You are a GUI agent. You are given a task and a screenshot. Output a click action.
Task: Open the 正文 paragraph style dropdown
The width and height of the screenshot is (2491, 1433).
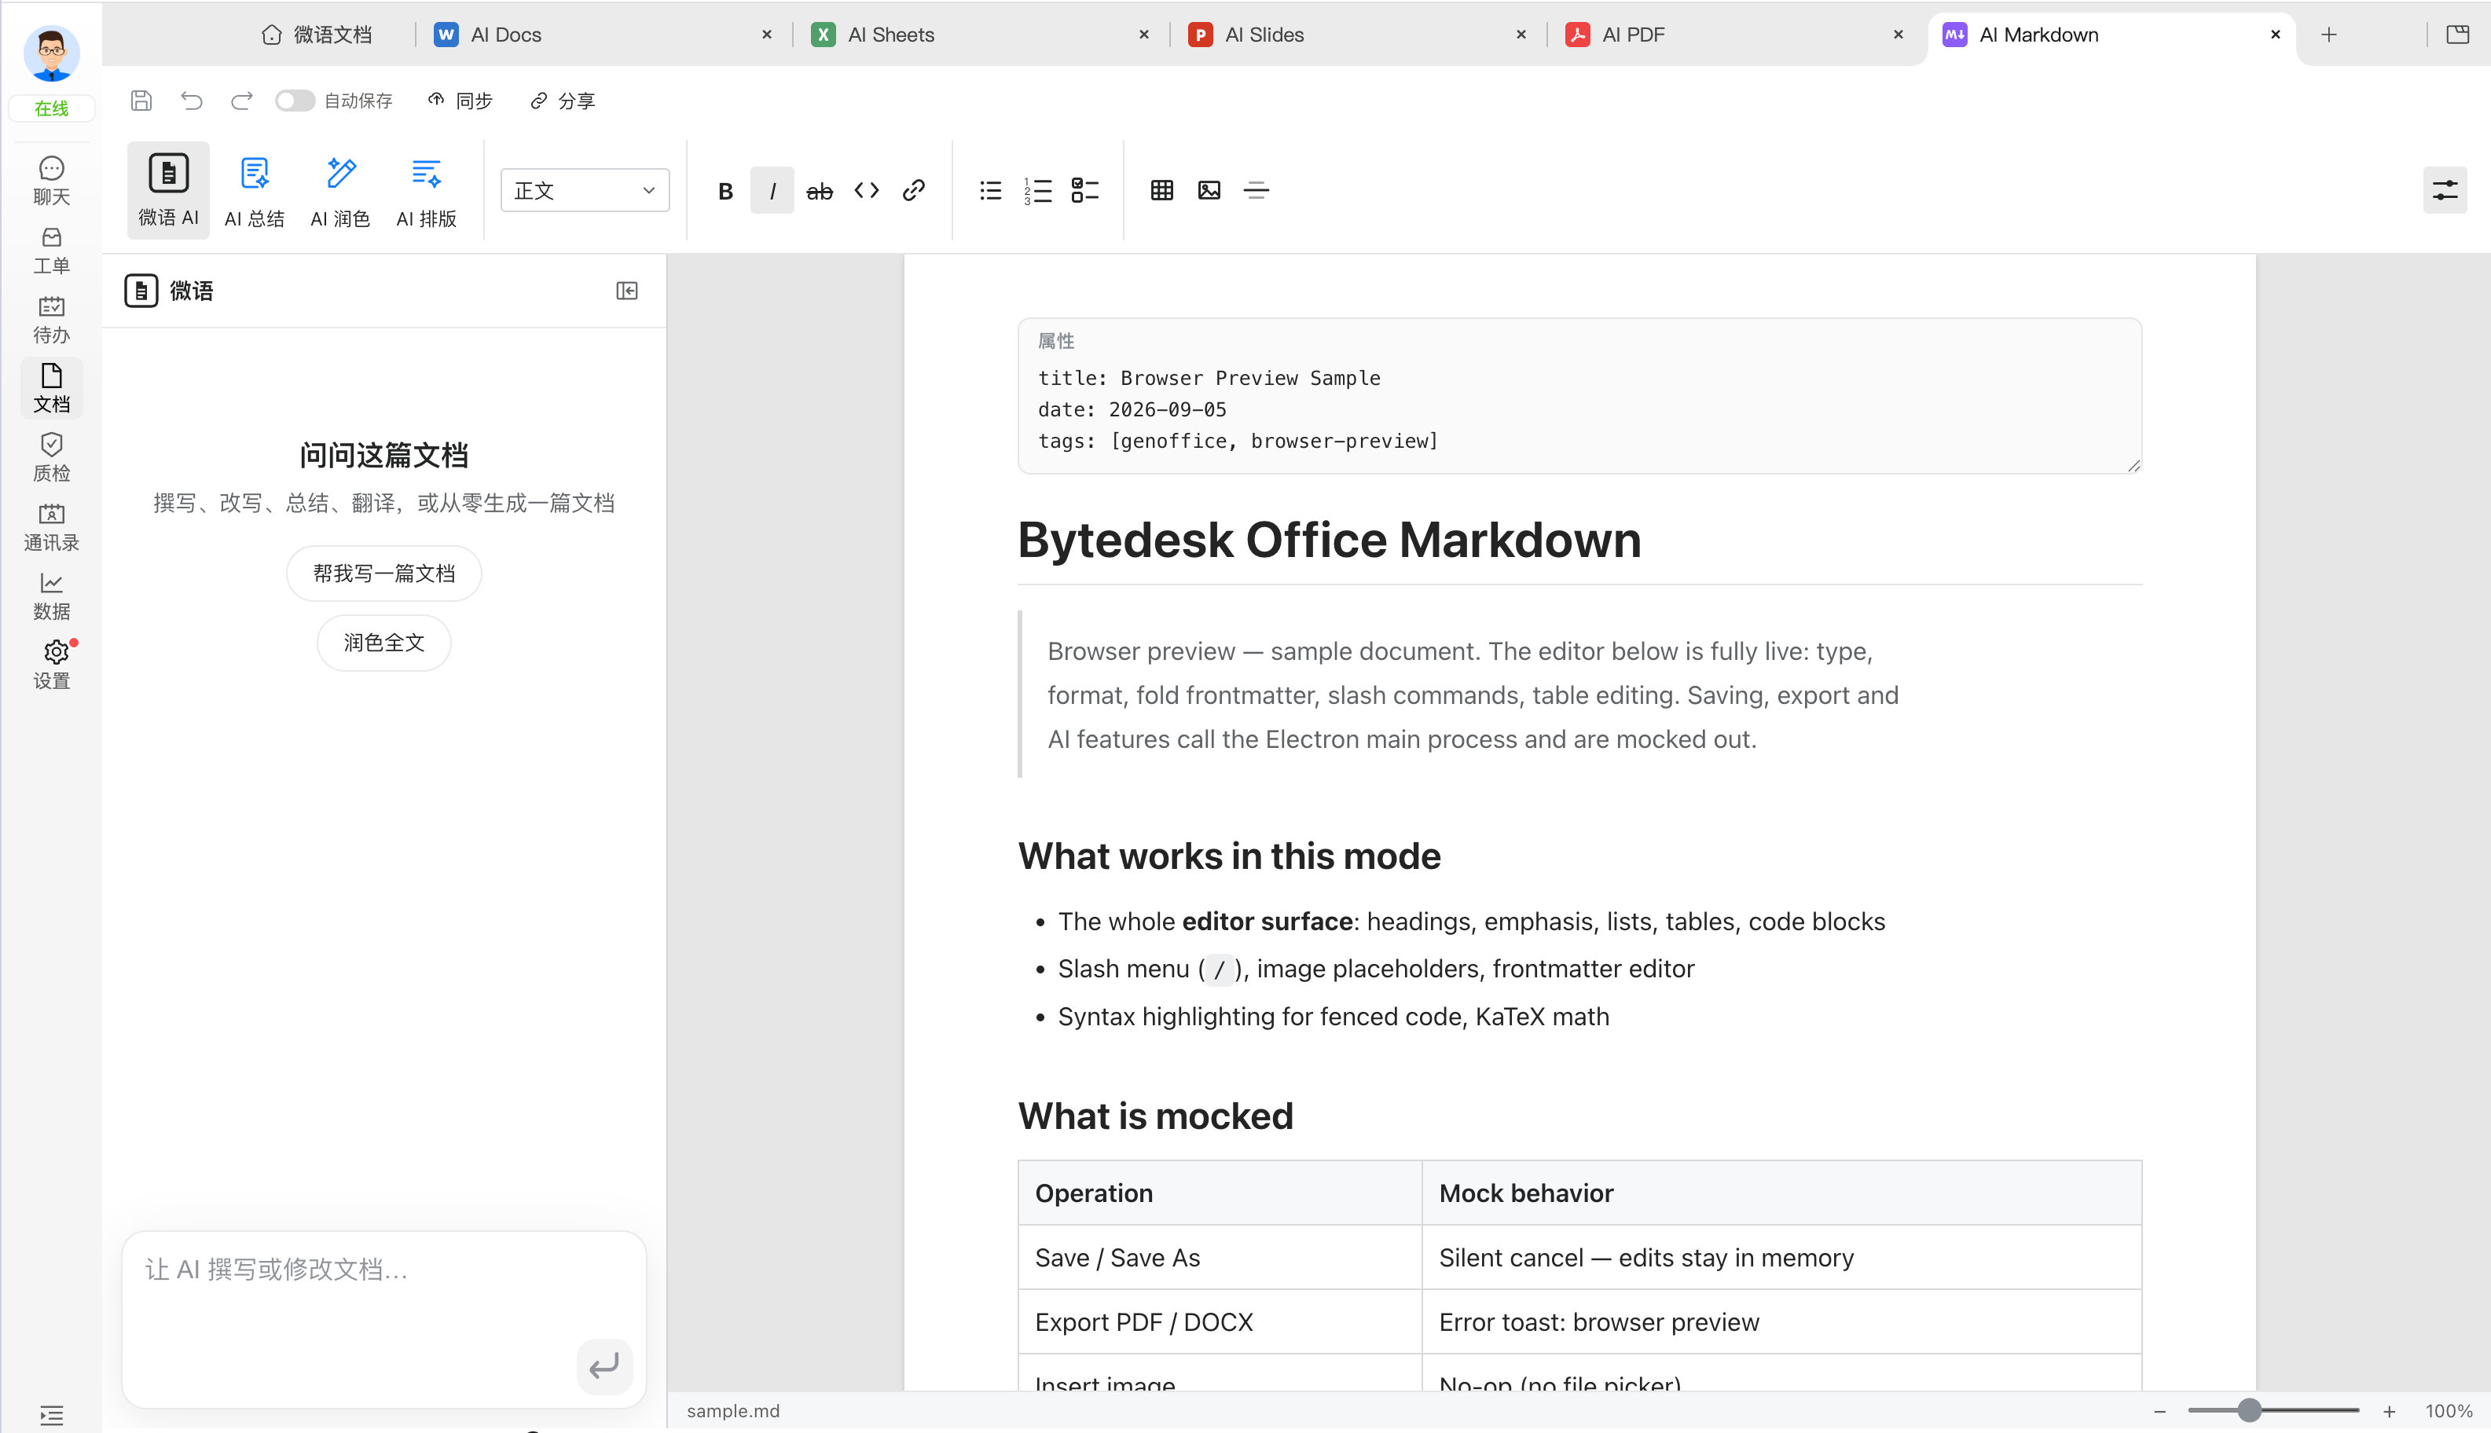[585, 190]
